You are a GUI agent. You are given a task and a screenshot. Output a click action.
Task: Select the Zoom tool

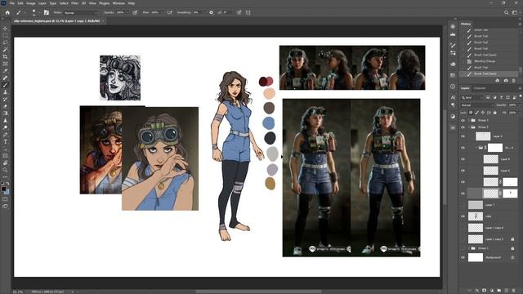[5, 170]
